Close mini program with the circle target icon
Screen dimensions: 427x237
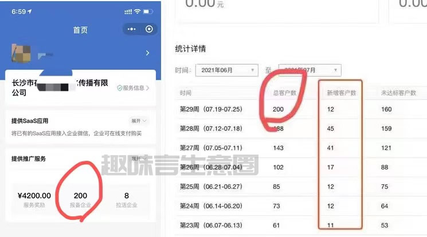click(x=149, y=29)
